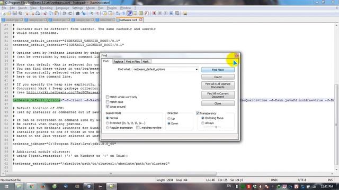Open the Language menu
The image size is (339, 190).
[x=63, y=8]
